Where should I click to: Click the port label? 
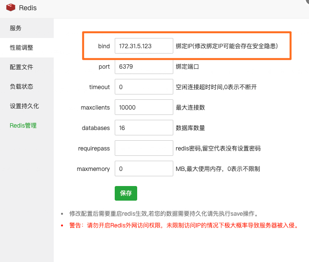point(104,67)
